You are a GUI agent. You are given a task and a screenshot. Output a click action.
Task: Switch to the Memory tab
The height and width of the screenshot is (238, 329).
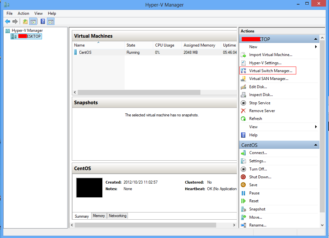pos(99,216)
